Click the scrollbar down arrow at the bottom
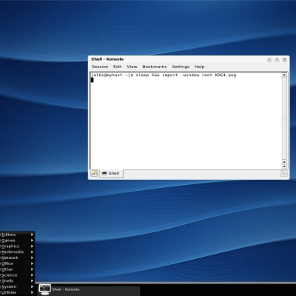296x296 pixels. [x=284, y=166]
